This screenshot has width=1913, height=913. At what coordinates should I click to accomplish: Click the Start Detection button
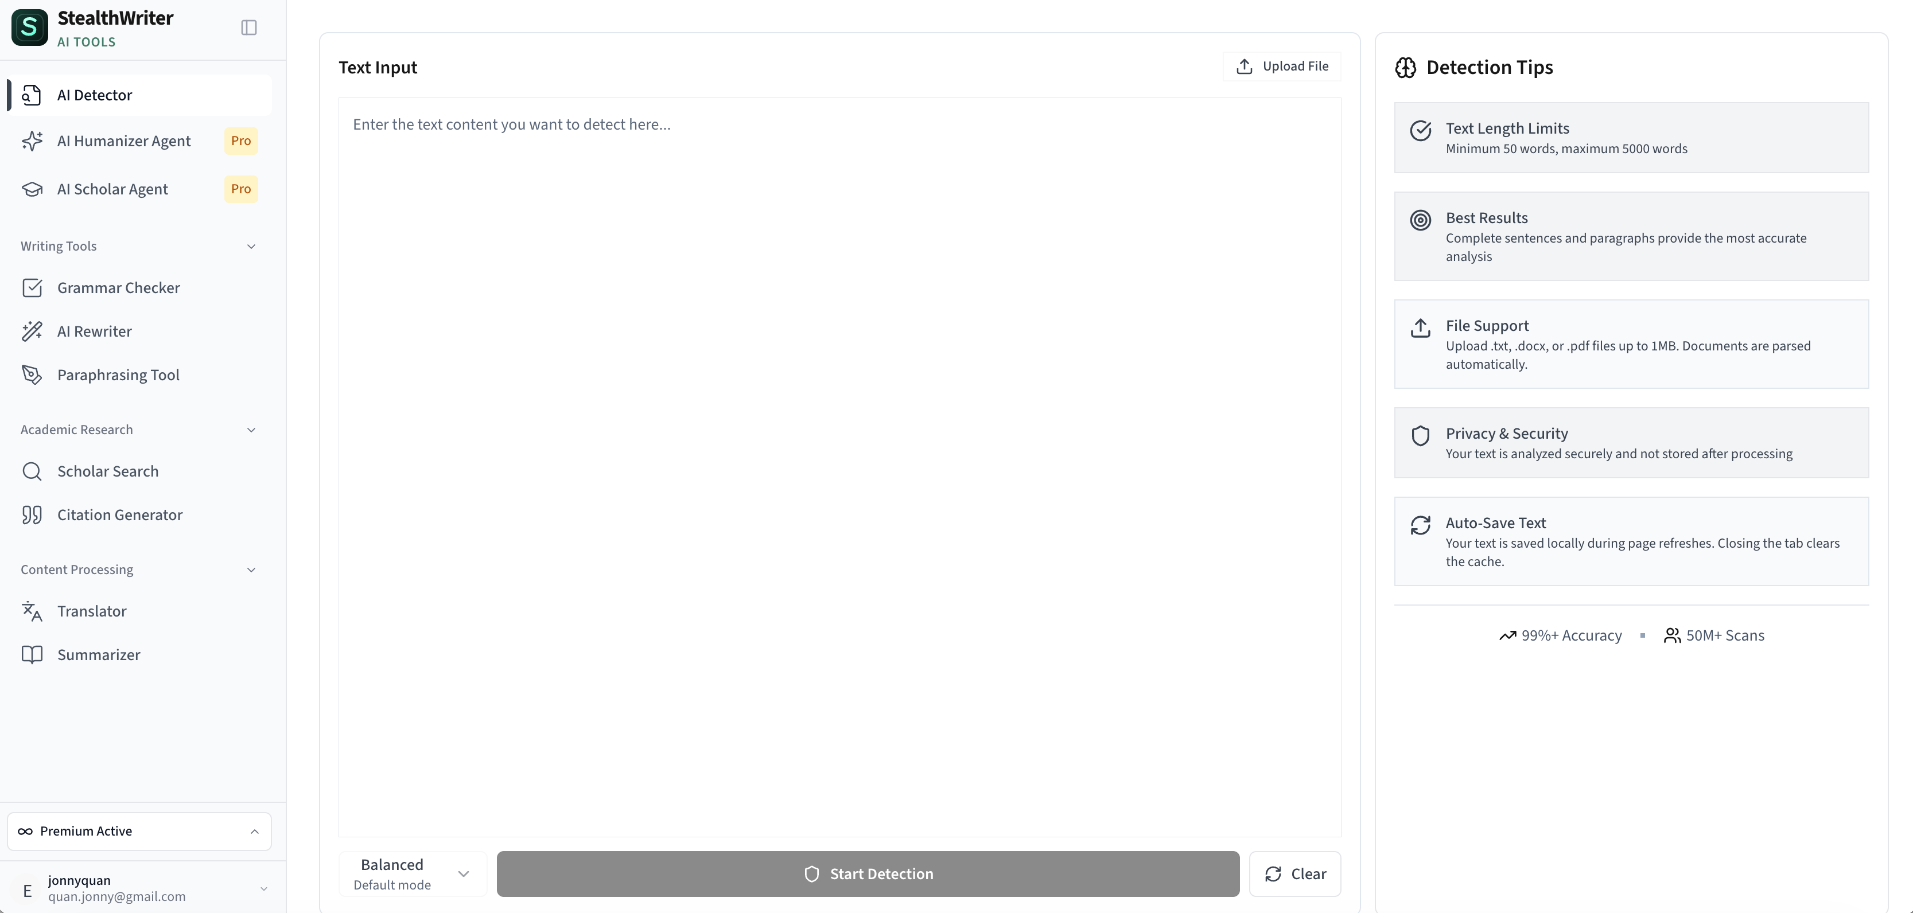(868, 873)
